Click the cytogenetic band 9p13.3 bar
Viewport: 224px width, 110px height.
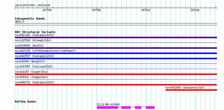click(116, 24)
